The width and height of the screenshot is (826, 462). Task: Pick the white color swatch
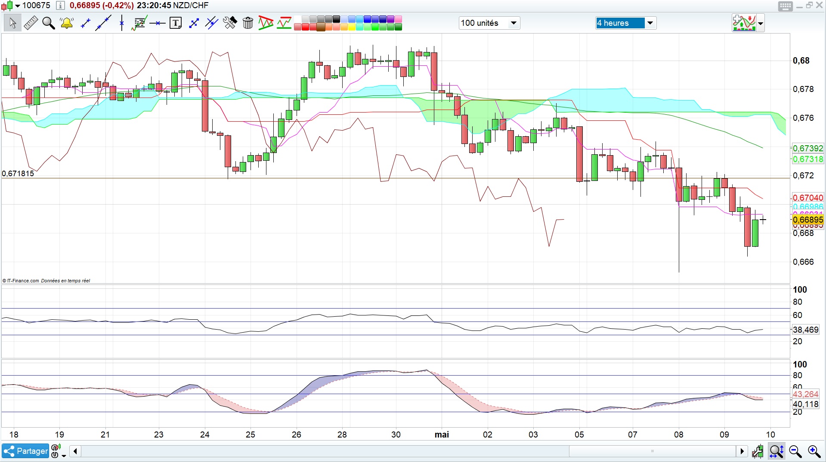pos(297,19)
